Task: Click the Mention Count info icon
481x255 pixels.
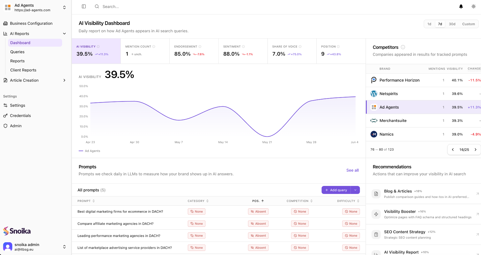Action: (x=154, y=47)
